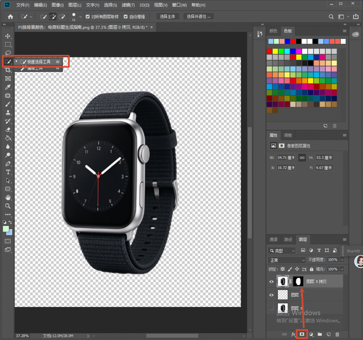Hide the 图层 1 layer
The width and height of the screenshot is (363, 340).
coord(271,295)
